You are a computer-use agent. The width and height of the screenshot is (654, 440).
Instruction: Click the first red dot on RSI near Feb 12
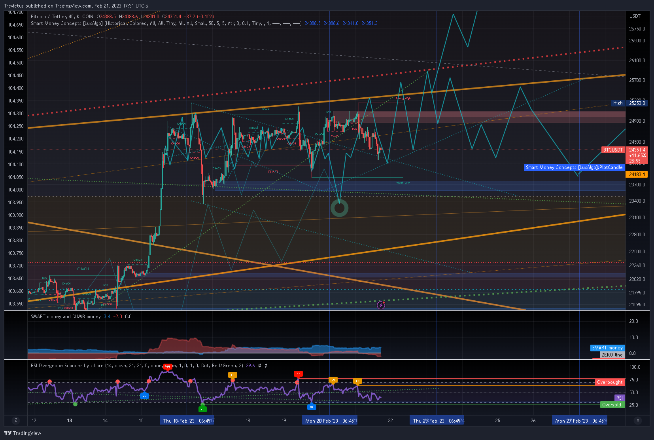[x=49, y=381]
